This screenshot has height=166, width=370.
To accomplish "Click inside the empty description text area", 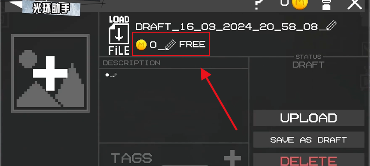I will point(174,105).
